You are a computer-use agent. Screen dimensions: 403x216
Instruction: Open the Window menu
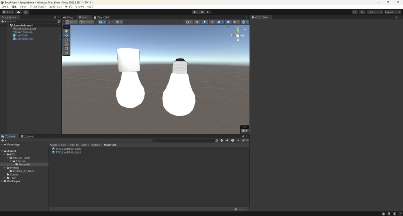click(79, 7)
